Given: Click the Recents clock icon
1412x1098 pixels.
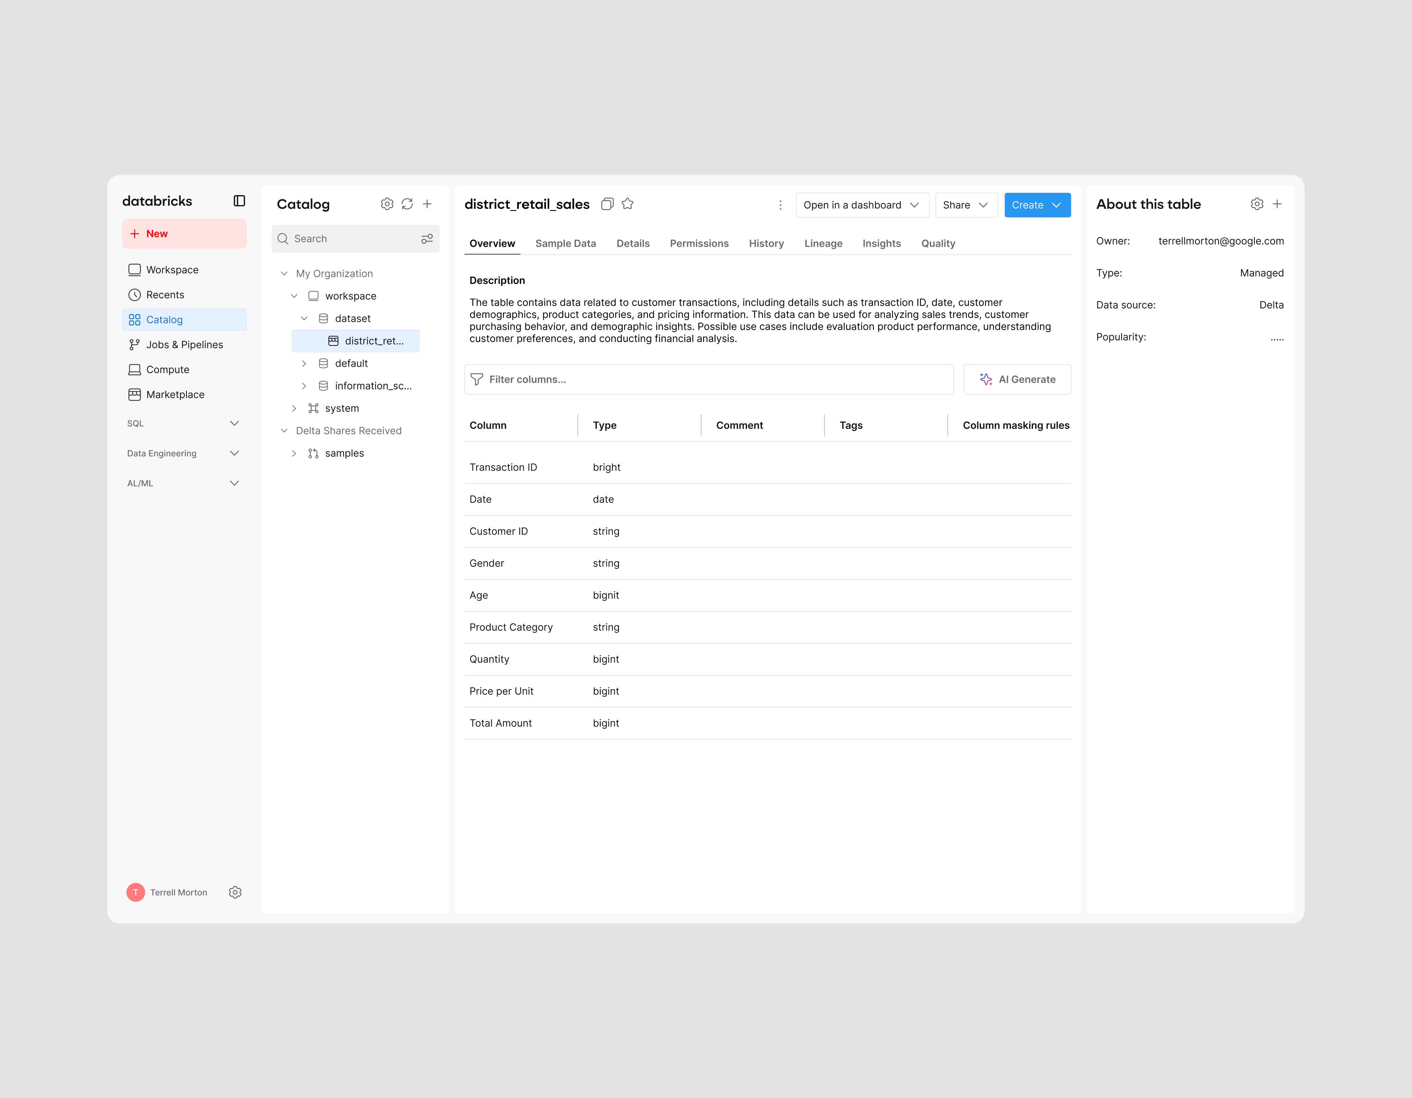Looking at the screenshot, I should click(135, 294).
